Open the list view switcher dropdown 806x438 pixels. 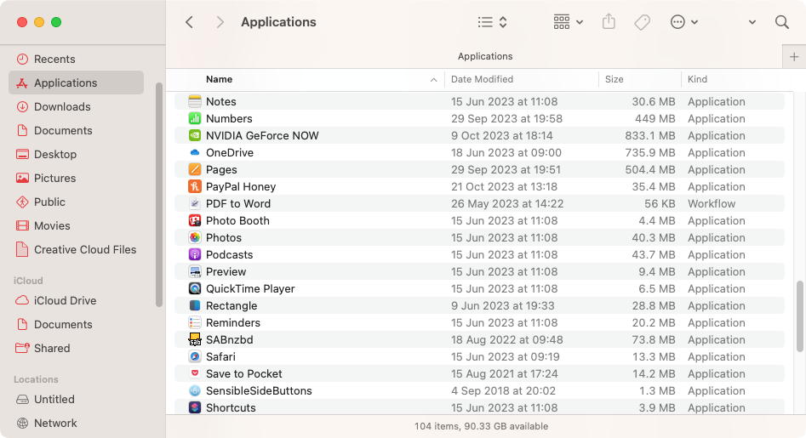(x=493, y=22)
